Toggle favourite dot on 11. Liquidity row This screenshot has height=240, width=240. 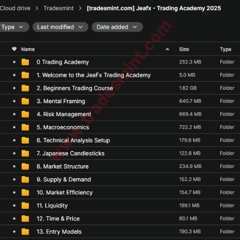(x=14, y=205)
